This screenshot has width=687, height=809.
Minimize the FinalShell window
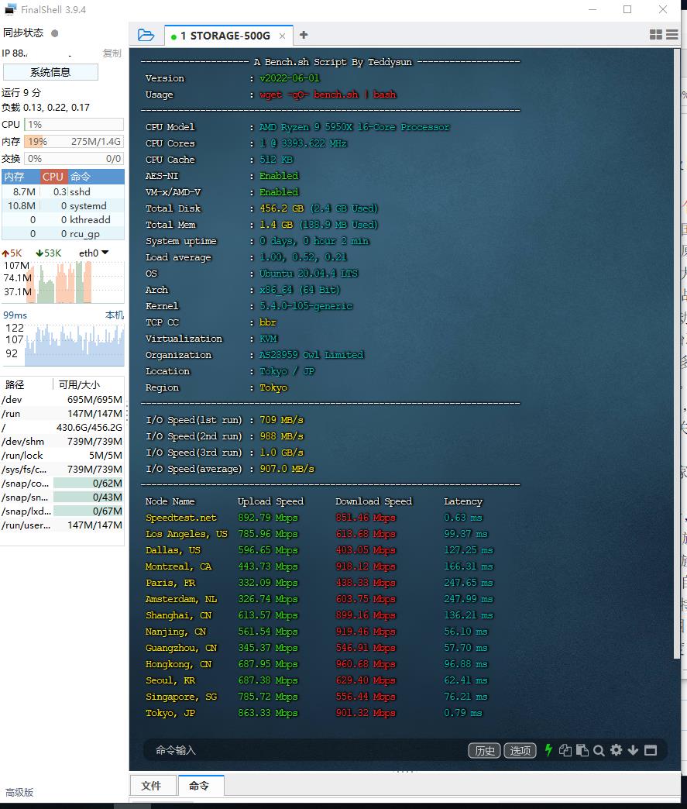(x=593, y=9)
